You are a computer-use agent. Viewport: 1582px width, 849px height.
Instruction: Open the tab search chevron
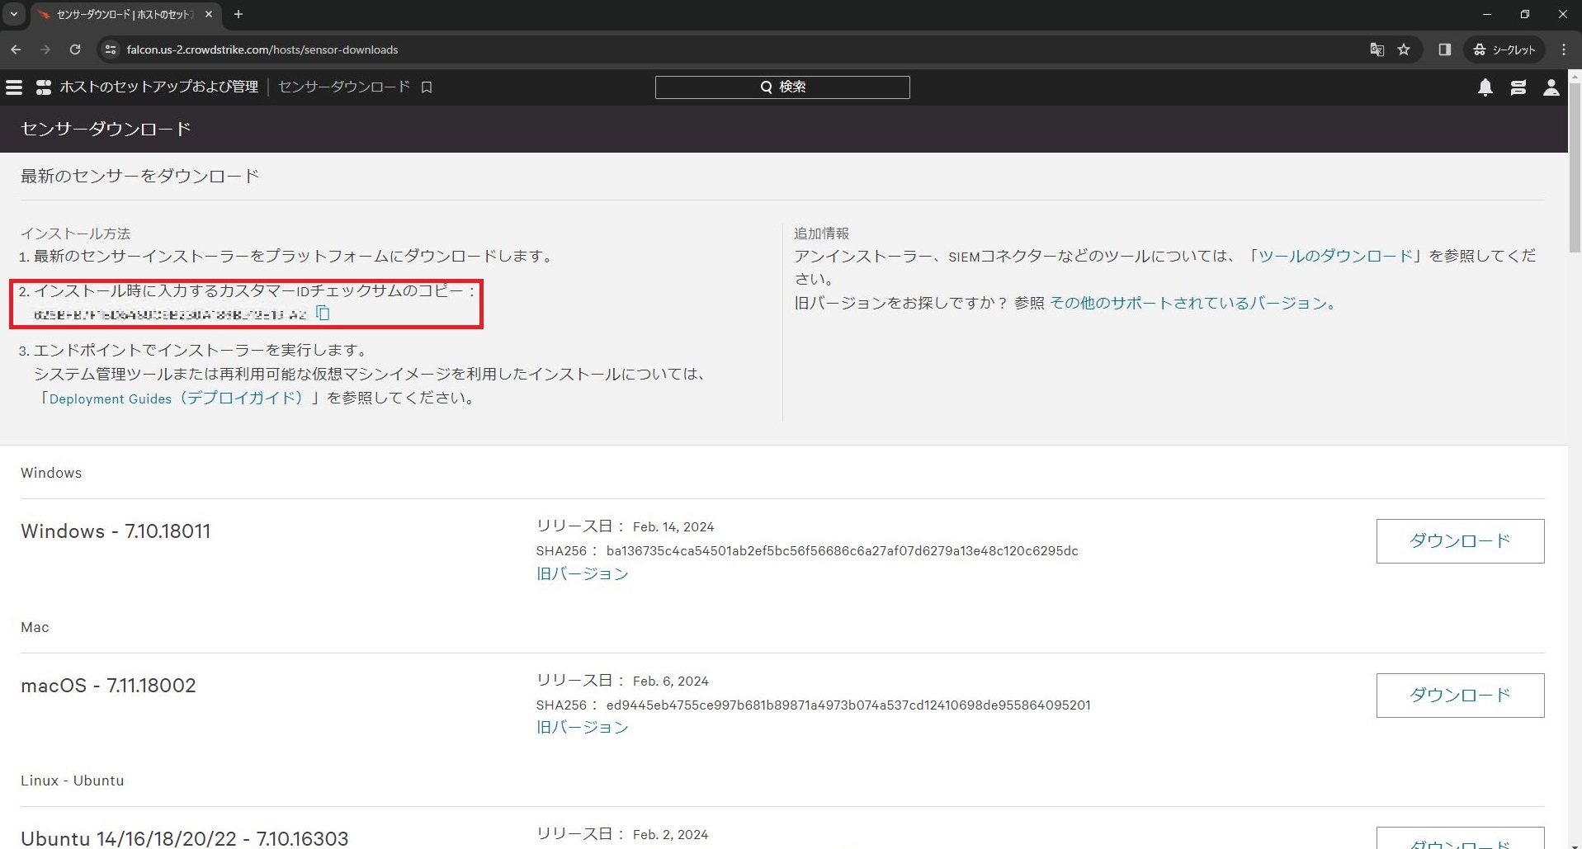click(13, 14)
